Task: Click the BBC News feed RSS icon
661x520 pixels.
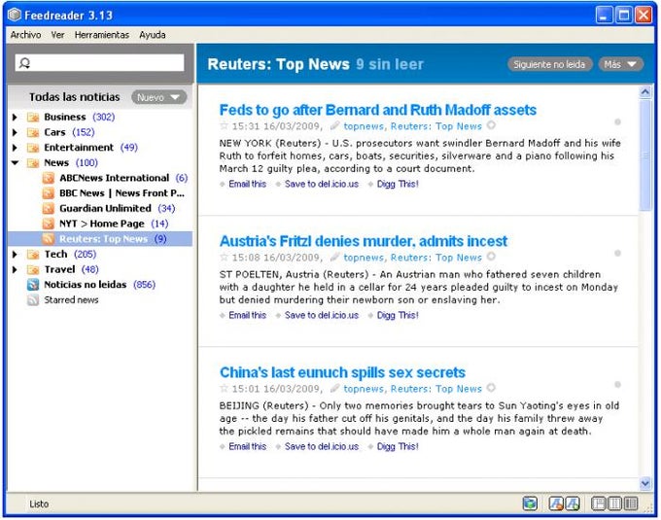Action: click(x=49, y=193)
